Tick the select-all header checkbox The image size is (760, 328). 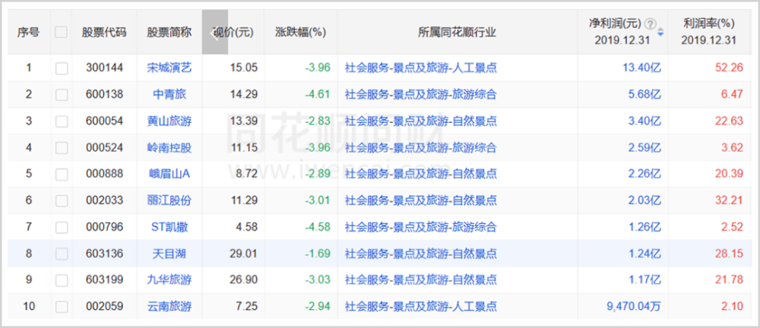[x=61, y=33]
